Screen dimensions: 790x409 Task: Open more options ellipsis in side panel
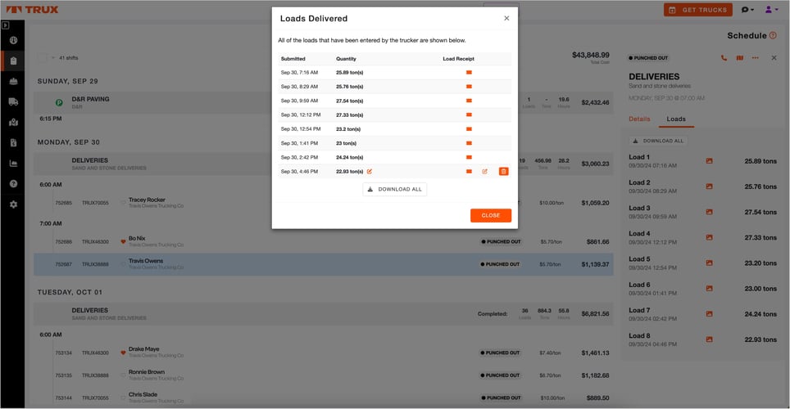[756, 58]
